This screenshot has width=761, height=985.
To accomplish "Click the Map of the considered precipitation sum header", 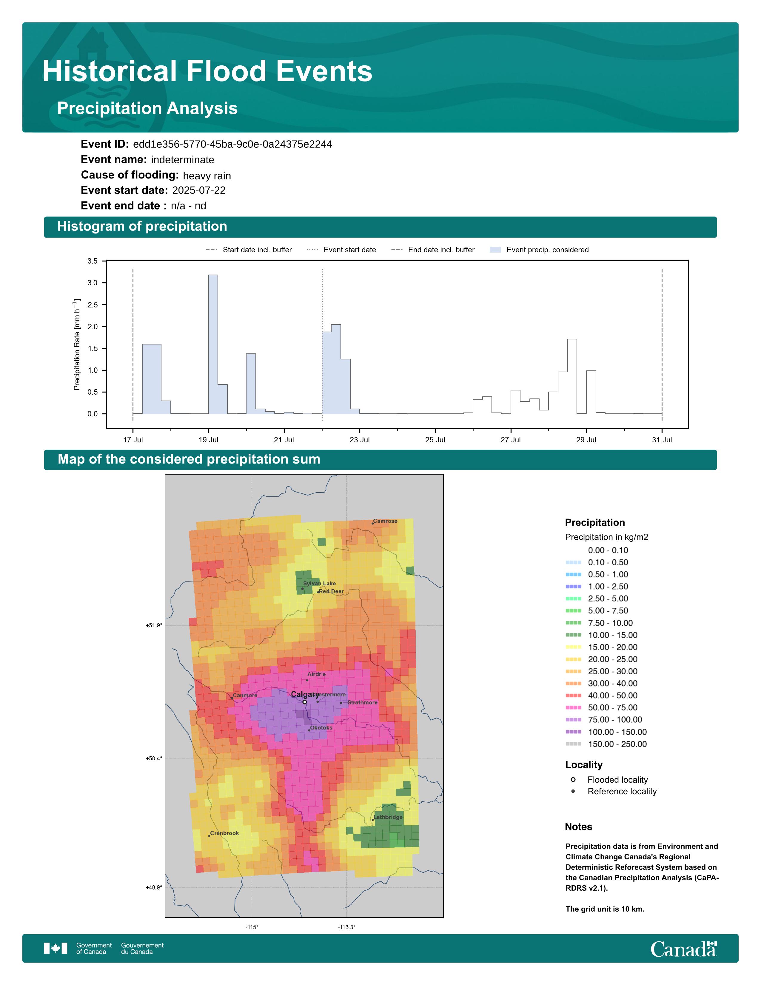I will (189, 459).
